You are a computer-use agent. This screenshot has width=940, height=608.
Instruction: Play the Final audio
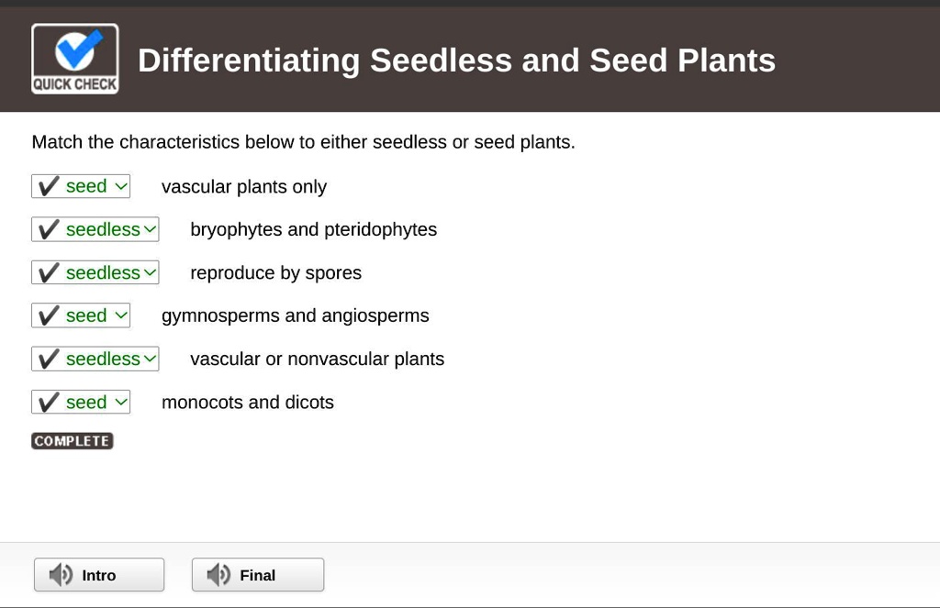tap(257, 574)
